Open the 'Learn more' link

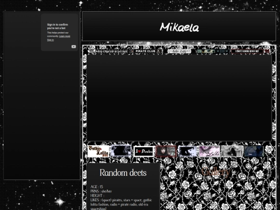(64, 36)
